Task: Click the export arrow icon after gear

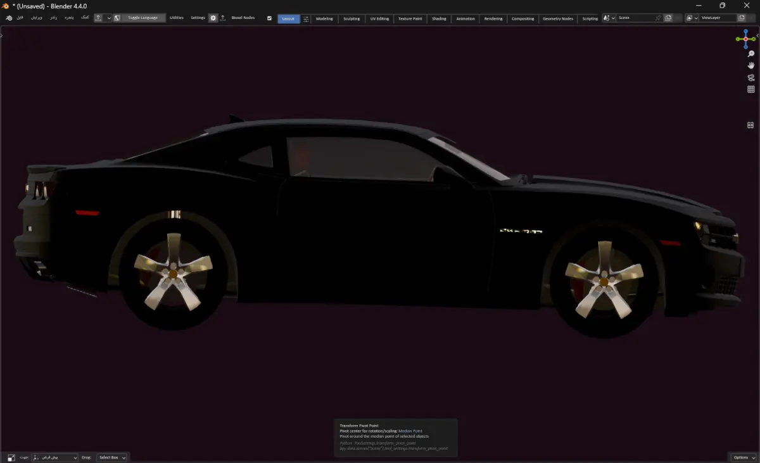Action: click(x=223, y=18)
